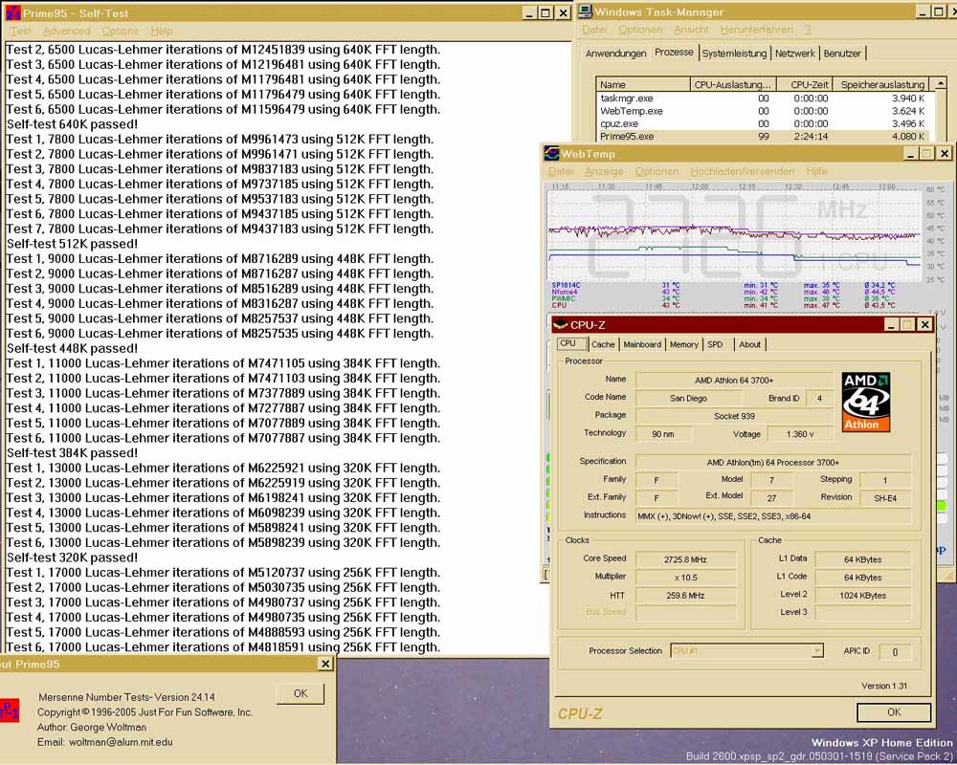Screen dimensions: 957x765
Task: Switch to the SPD tab in CPU-Z
Action: (715, 344)
